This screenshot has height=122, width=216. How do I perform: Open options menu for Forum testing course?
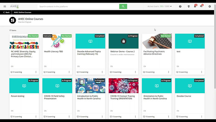point(36,117)
